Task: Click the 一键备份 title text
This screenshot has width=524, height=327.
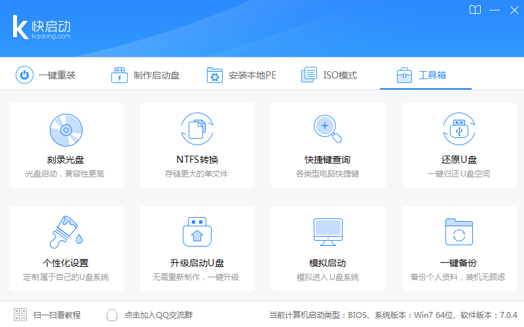Action: click(x=458, y=264)
